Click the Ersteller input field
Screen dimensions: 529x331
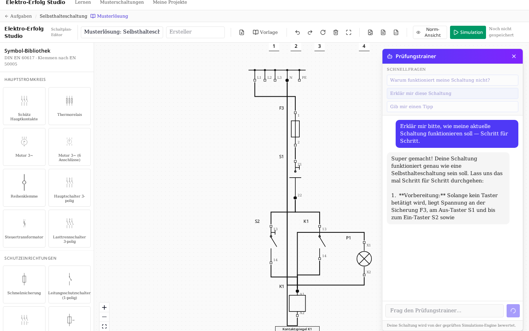(x=195, y=32)
